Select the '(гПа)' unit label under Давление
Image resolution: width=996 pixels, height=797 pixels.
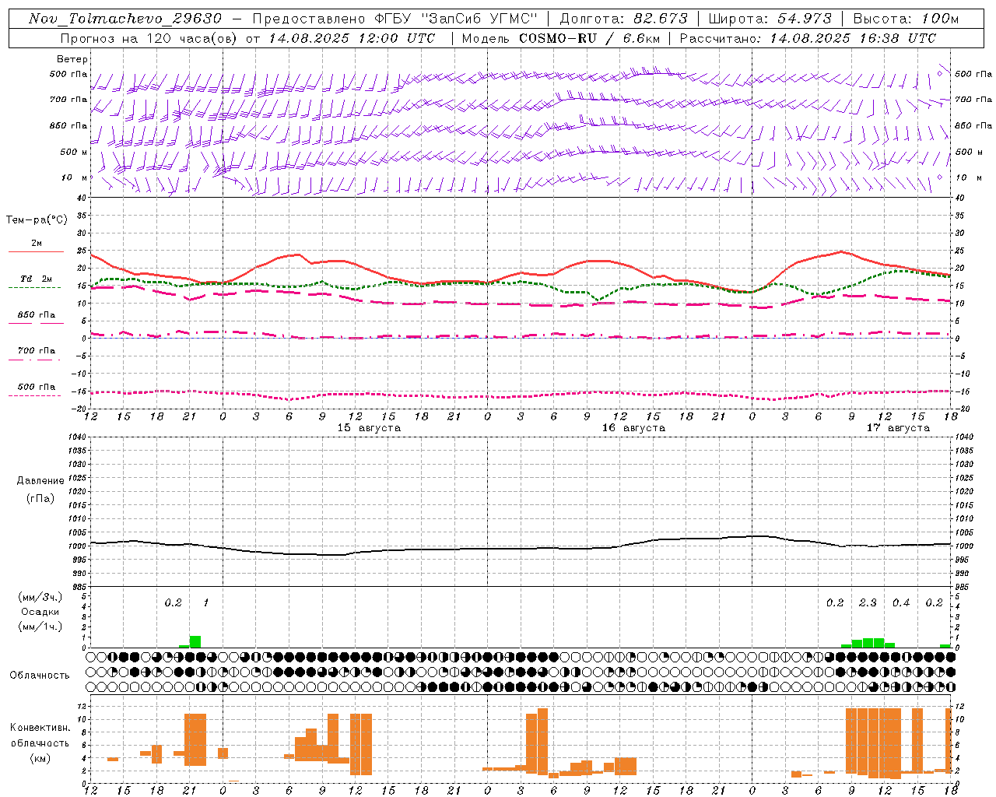pyautogui.click(x=40, y=498)
